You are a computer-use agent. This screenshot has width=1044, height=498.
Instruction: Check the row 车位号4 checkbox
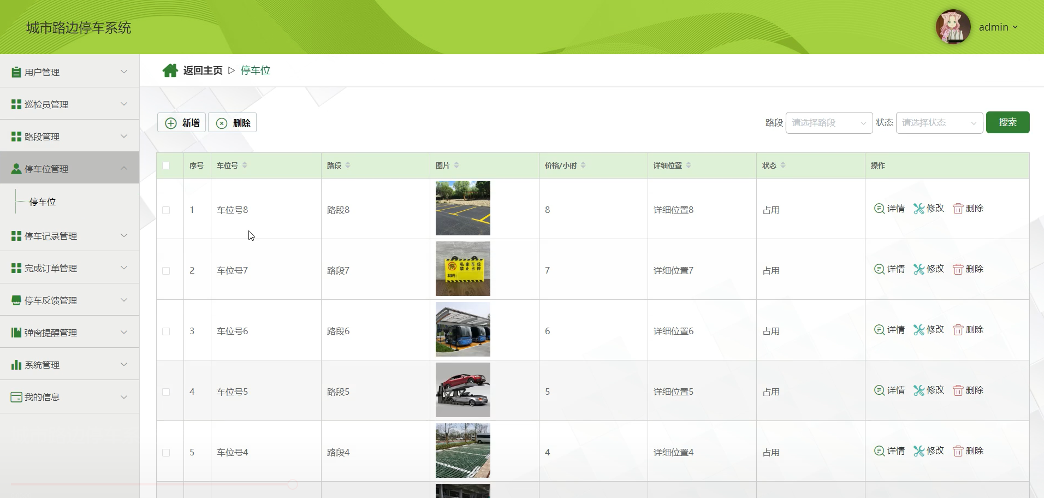pos(166,453)
